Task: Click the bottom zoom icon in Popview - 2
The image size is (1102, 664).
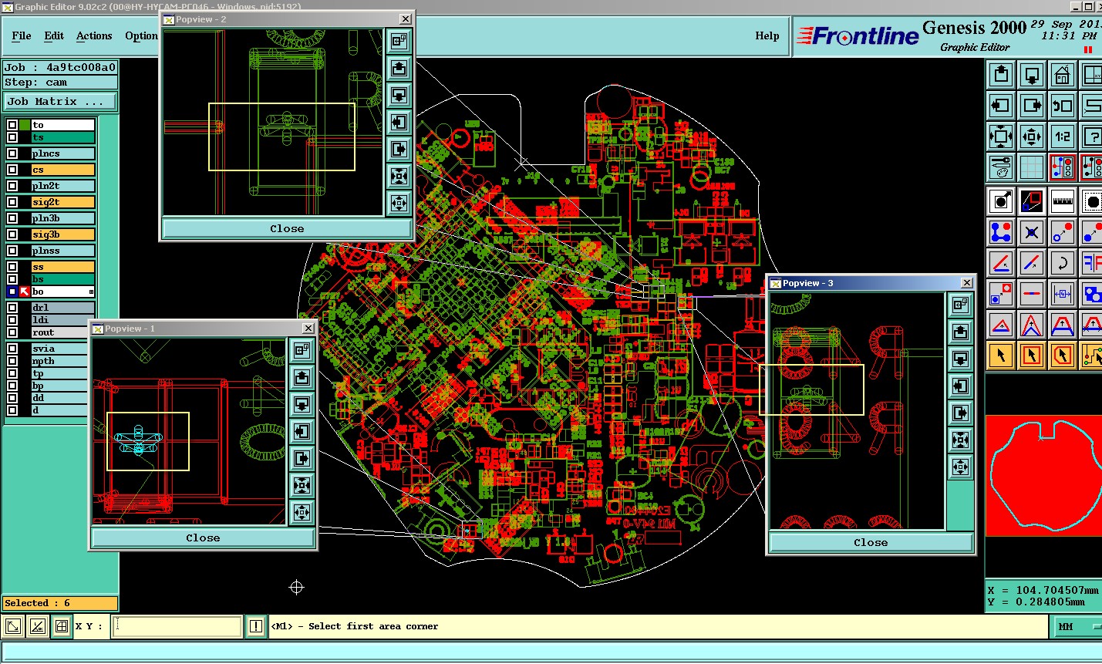Action: (399, 203)
